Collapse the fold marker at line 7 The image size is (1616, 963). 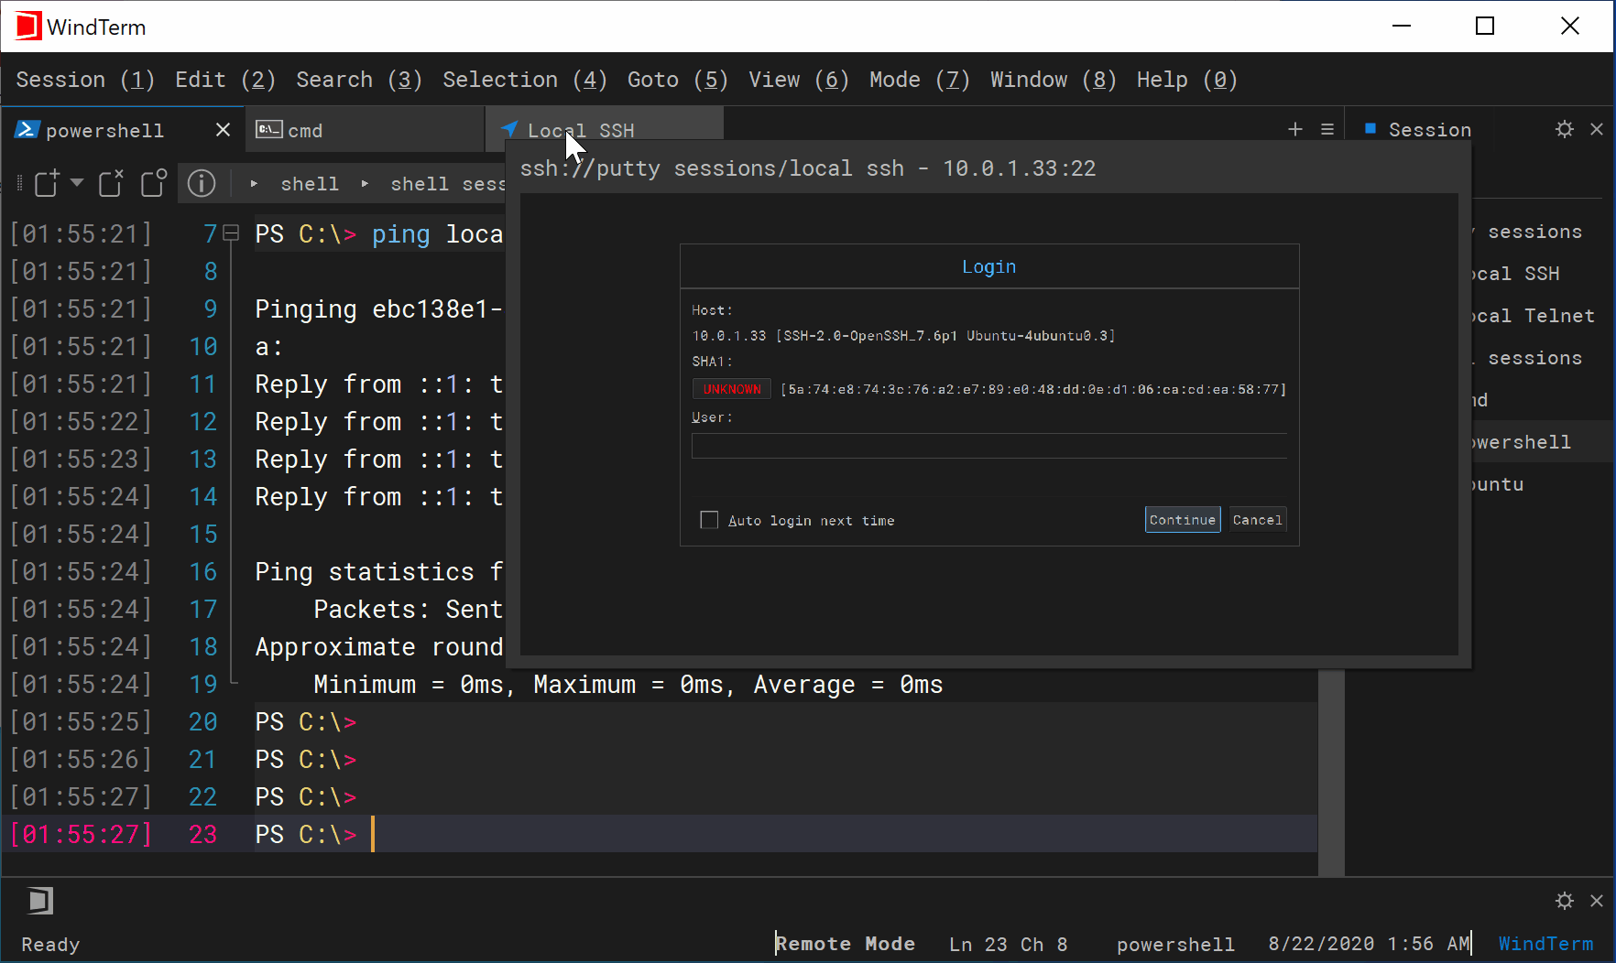[232, 233]
